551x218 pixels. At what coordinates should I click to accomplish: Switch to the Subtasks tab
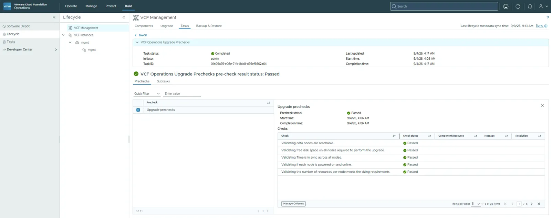163,81
